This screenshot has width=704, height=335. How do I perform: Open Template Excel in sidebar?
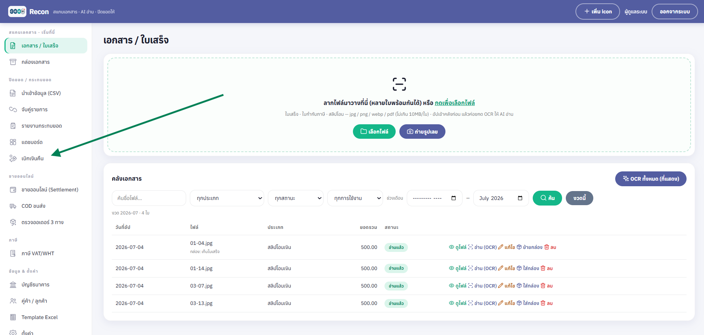click(40, 317)
